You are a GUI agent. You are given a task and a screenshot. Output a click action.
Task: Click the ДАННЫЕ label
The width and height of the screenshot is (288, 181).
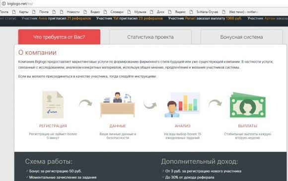(118, 126)
